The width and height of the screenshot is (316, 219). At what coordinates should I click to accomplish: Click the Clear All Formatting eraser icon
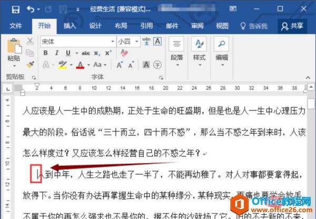coord(124,53)
